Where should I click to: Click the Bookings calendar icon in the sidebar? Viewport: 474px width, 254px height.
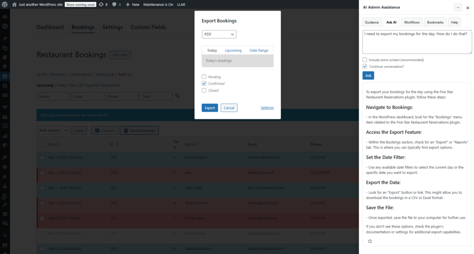tap(5, 76)
